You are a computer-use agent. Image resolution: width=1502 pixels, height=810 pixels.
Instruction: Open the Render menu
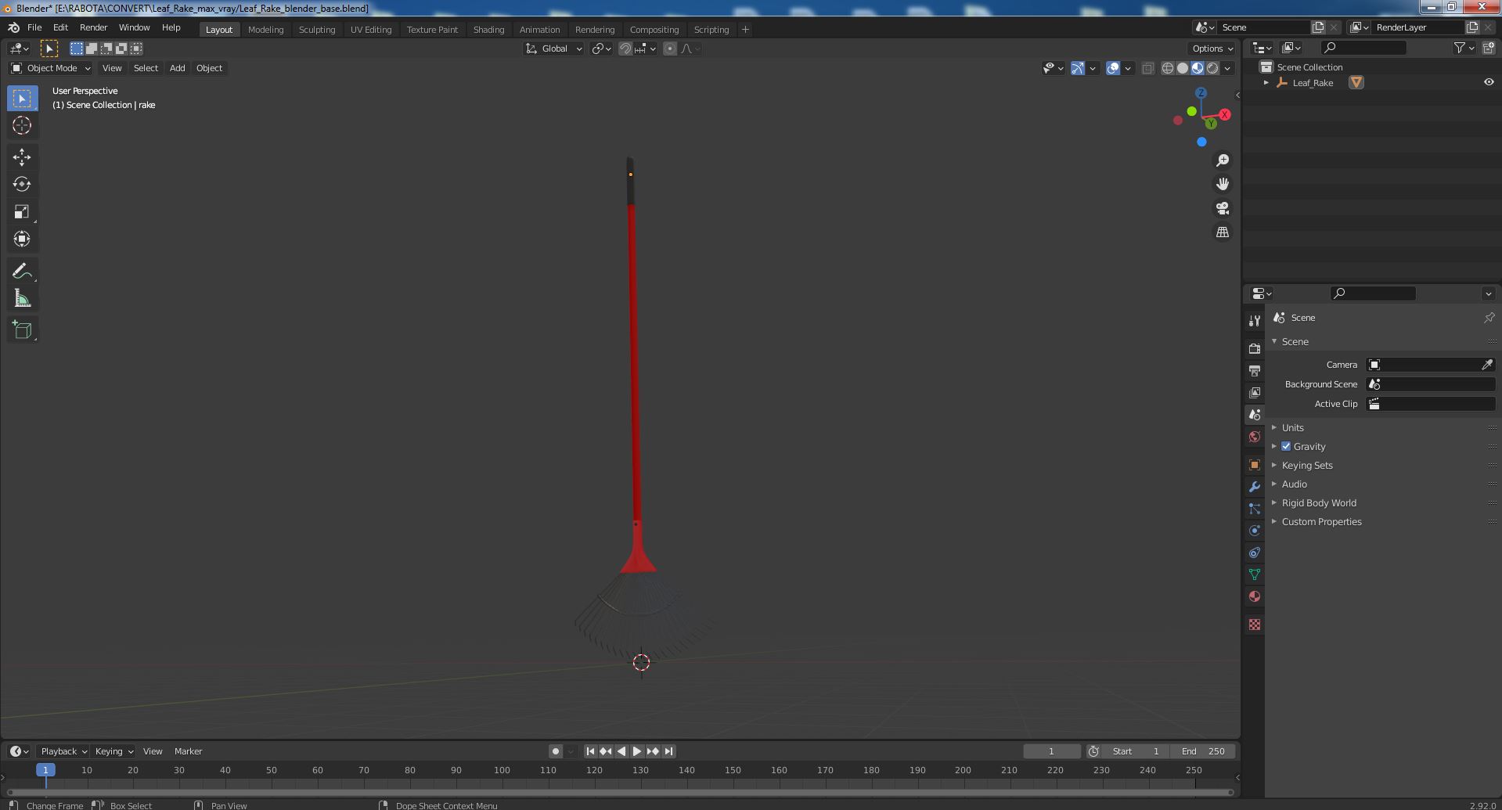click(x=93, y=27)
